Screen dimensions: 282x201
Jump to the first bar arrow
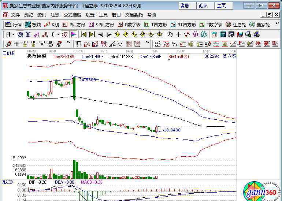84,34
